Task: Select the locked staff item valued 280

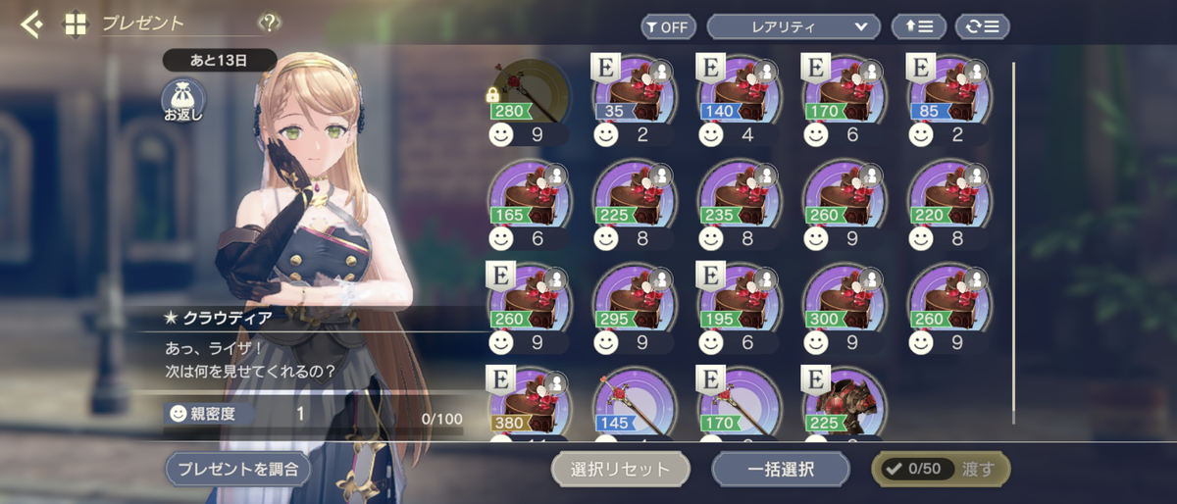Action: tap(530, 99)
